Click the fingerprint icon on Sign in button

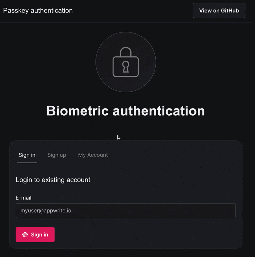click(x=25, y=235)
